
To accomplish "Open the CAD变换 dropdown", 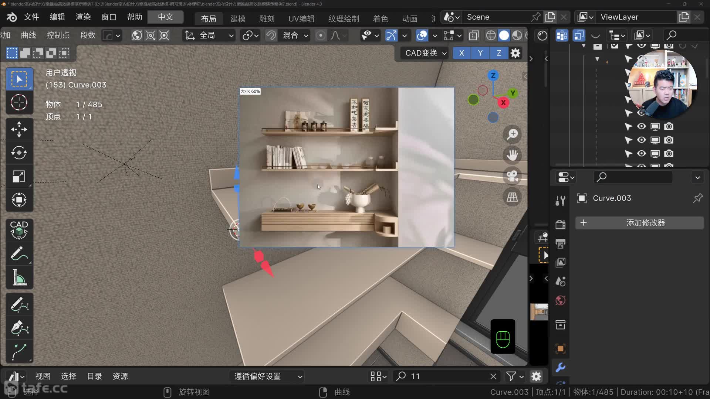I will click(426, 53).
